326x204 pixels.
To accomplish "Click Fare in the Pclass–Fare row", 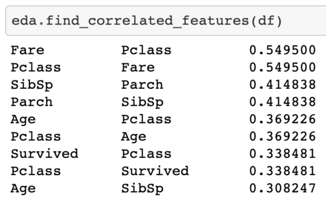I will (138, 67).
